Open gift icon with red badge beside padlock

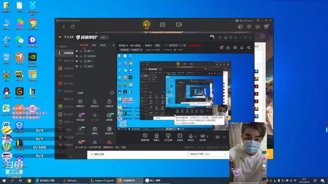coord(221,47)
